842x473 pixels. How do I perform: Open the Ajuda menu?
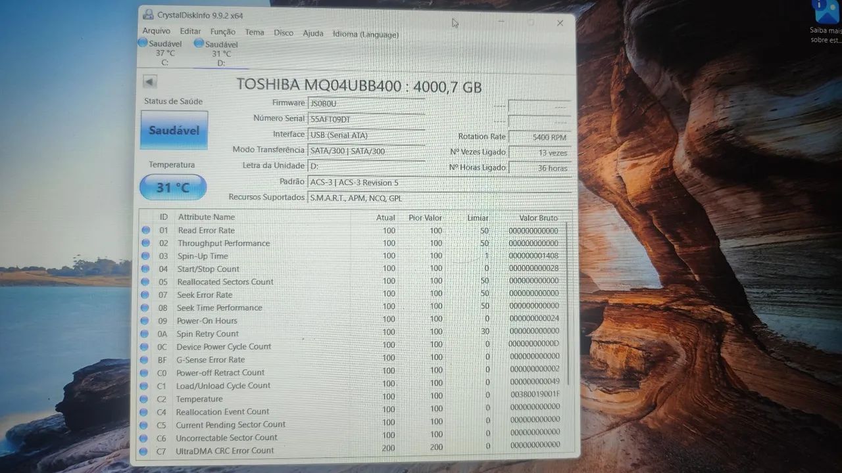[x=313, y=34]
